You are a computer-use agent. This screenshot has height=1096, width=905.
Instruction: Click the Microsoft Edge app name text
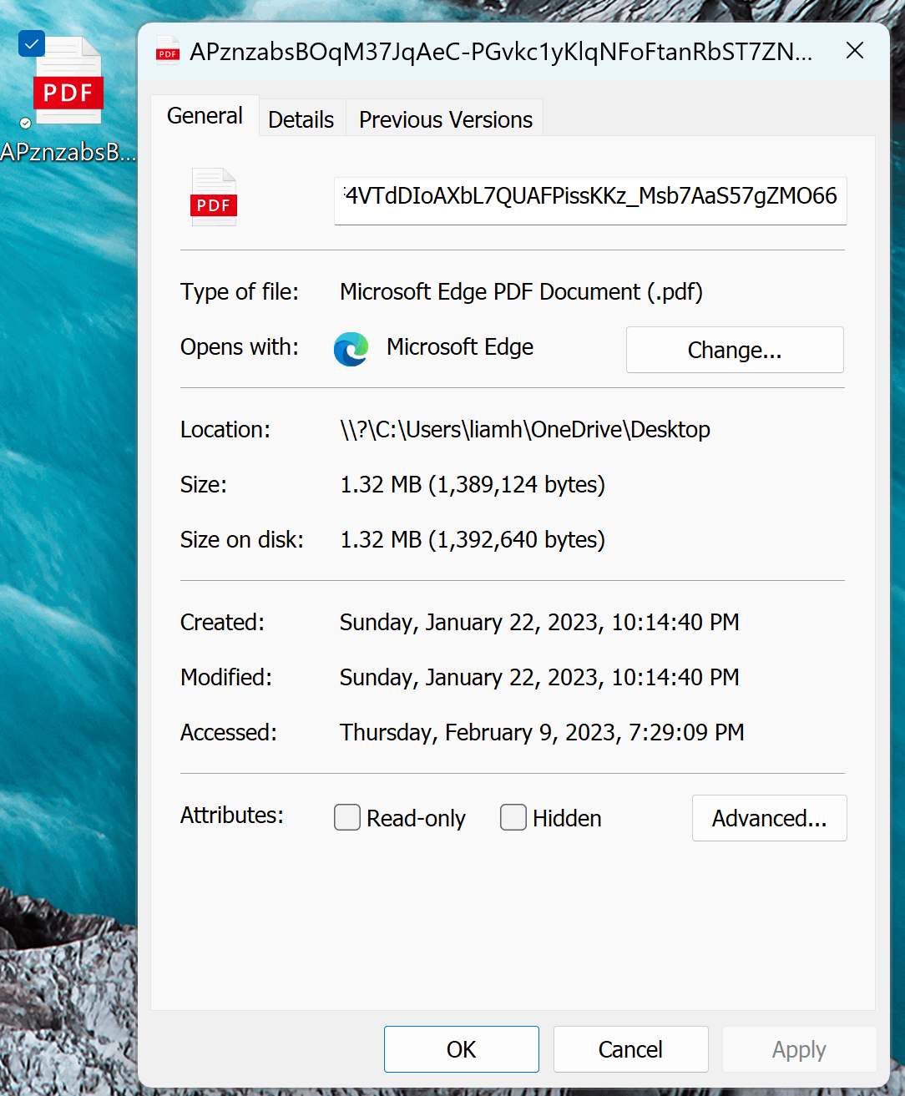point(460,346)
